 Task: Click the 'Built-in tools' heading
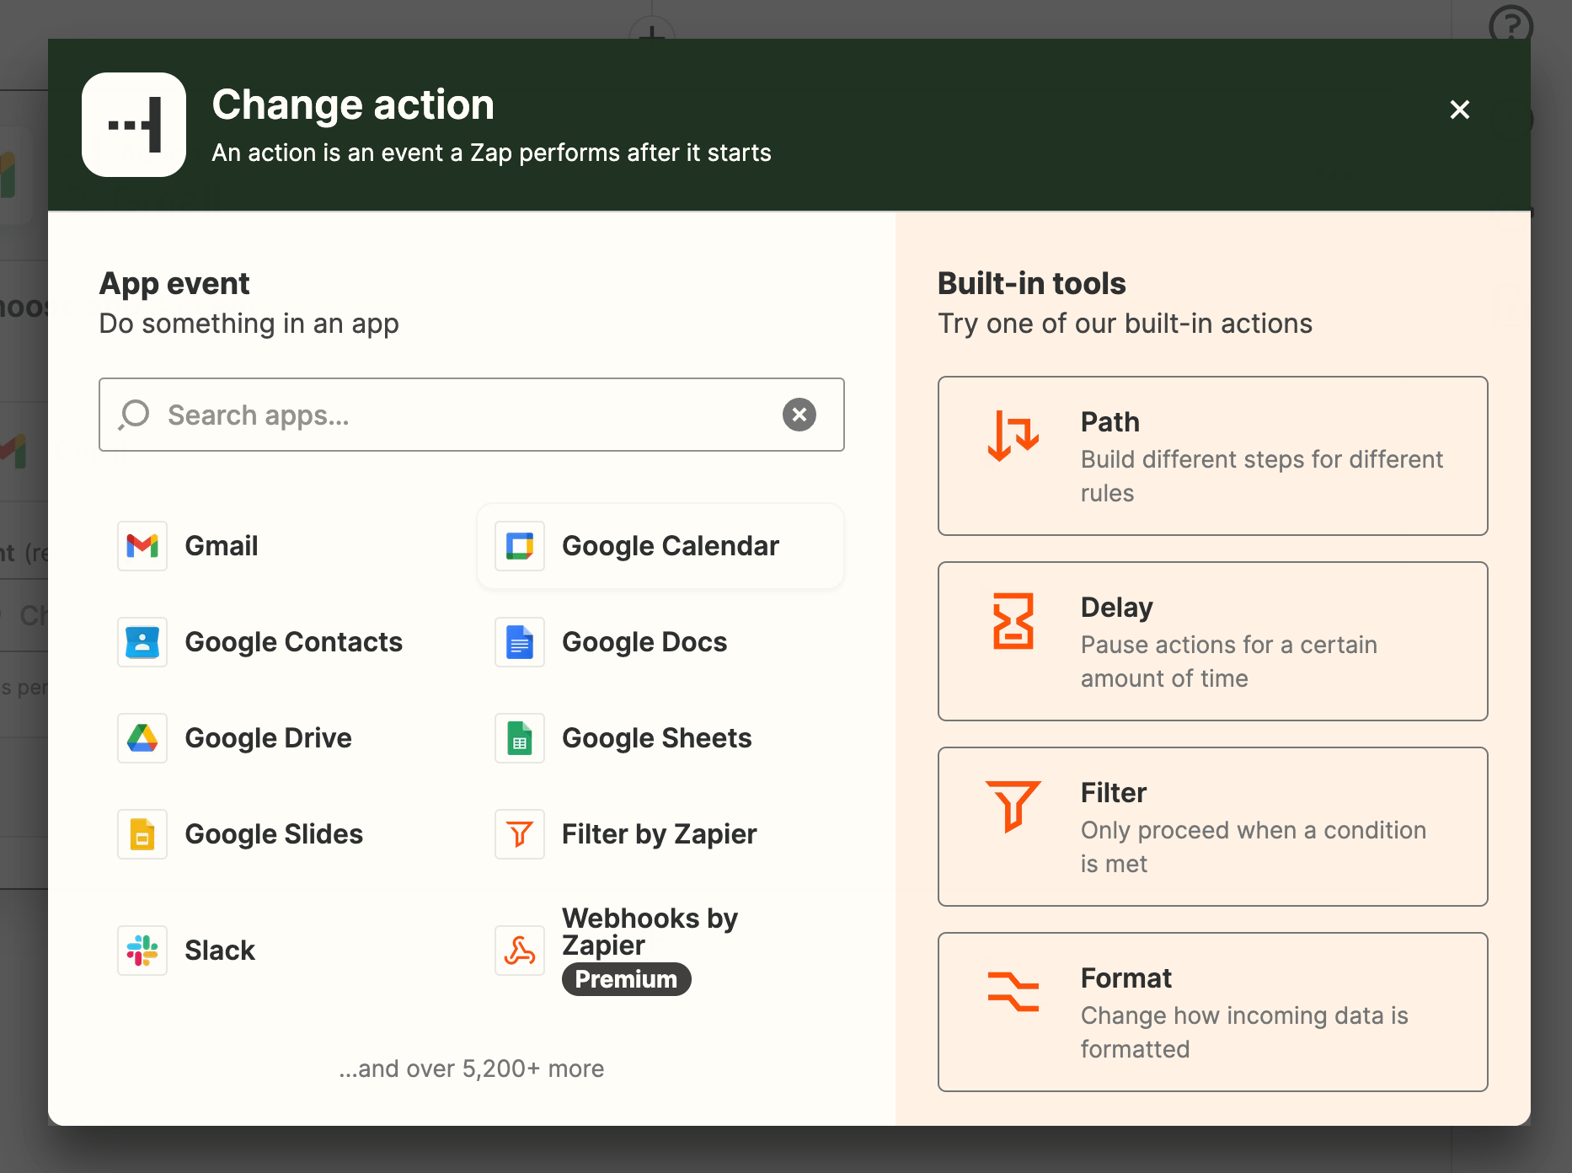click(x=1032, y=284)
